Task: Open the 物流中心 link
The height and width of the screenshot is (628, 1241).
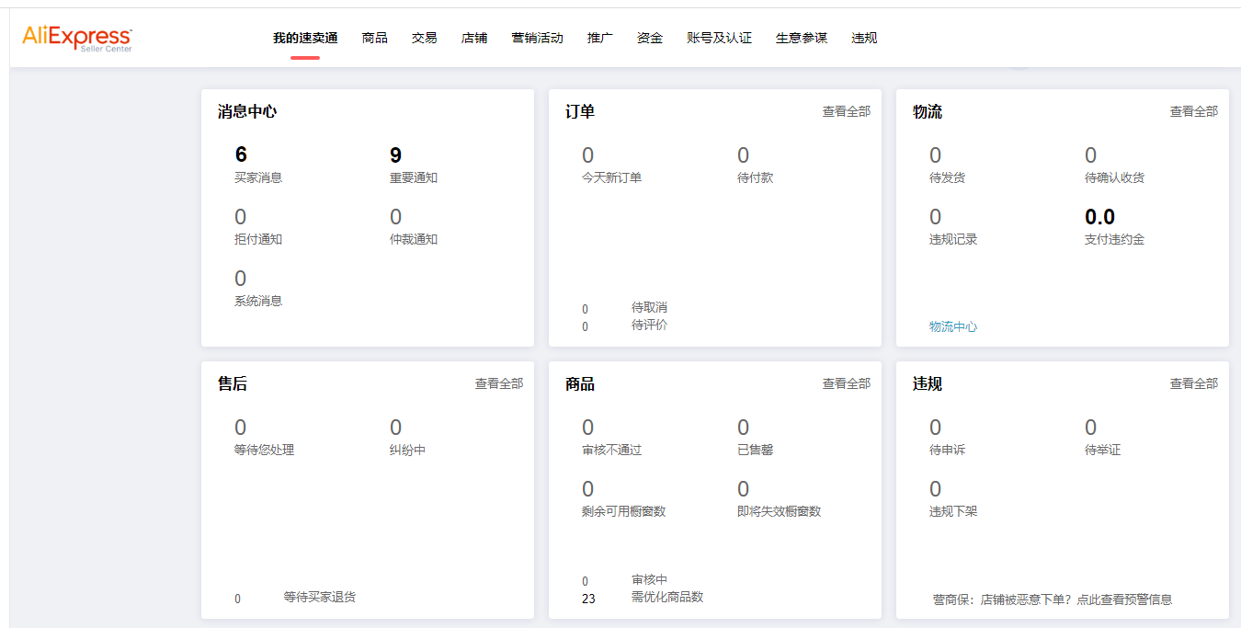Action: (x=952, y=326)
